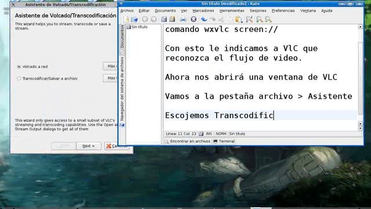Click the filesystem browser folder icon on sidebar

pyautogui.click(x=122, y=125)
